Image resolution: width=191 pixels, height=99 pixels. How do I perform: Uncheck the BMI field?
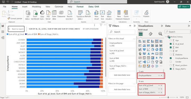pos(171,47)
